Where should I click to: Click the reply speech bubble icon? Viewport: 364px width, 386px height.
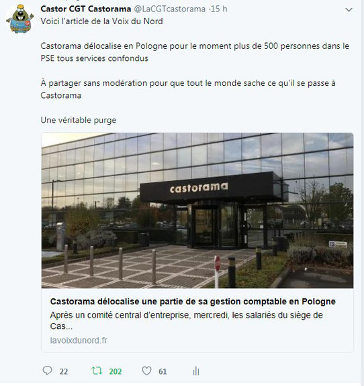pyautogui.click(x=47, y=371)
